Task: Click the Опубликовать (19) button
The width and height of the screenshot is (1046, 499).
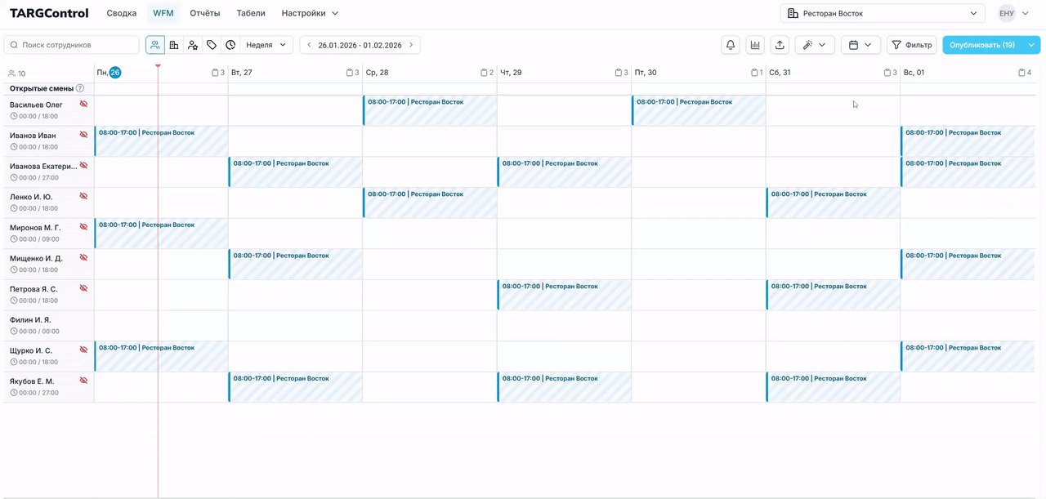Action: coord(982,45)
